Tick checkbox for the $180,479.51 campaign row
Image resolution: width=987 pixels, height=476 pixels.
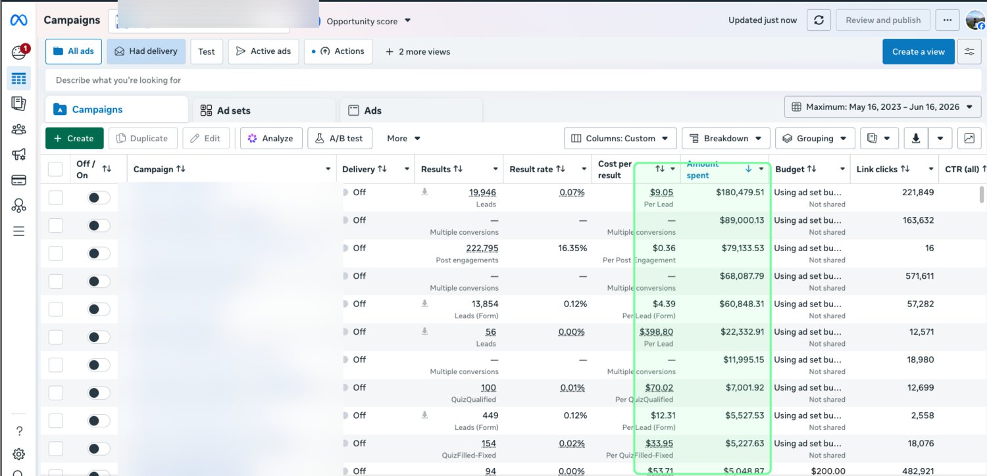55,197
